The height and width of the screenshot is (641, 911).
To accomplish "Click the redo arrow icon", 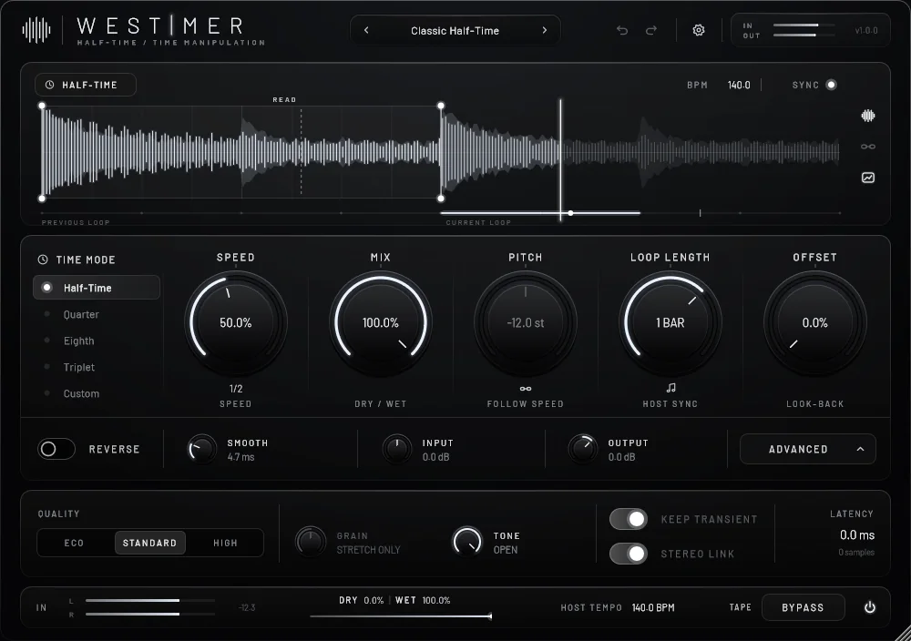I will [x=651, y=30].
